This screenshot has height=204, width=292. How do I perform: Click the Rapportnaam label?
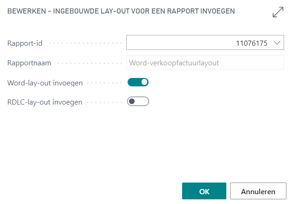pyautogui.click(x=29, y=63)
